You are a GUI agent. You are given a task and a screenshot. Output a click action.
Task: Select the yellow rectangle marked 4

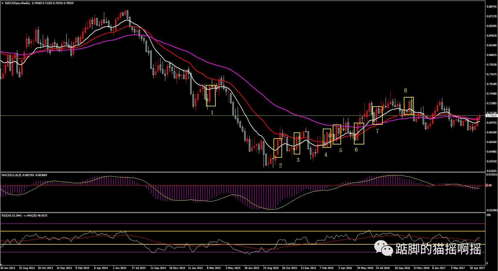click(327, 138)
